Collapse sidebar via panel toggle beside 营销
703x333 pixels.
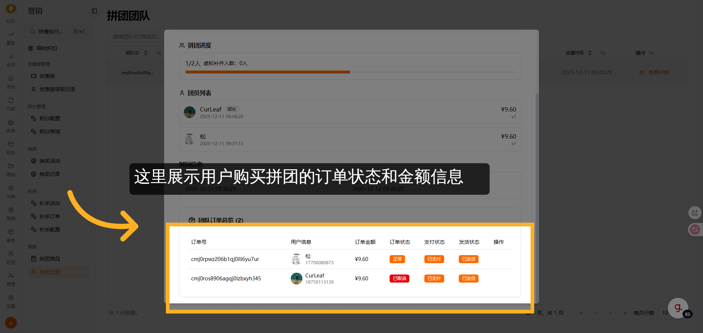pos(94,11)
